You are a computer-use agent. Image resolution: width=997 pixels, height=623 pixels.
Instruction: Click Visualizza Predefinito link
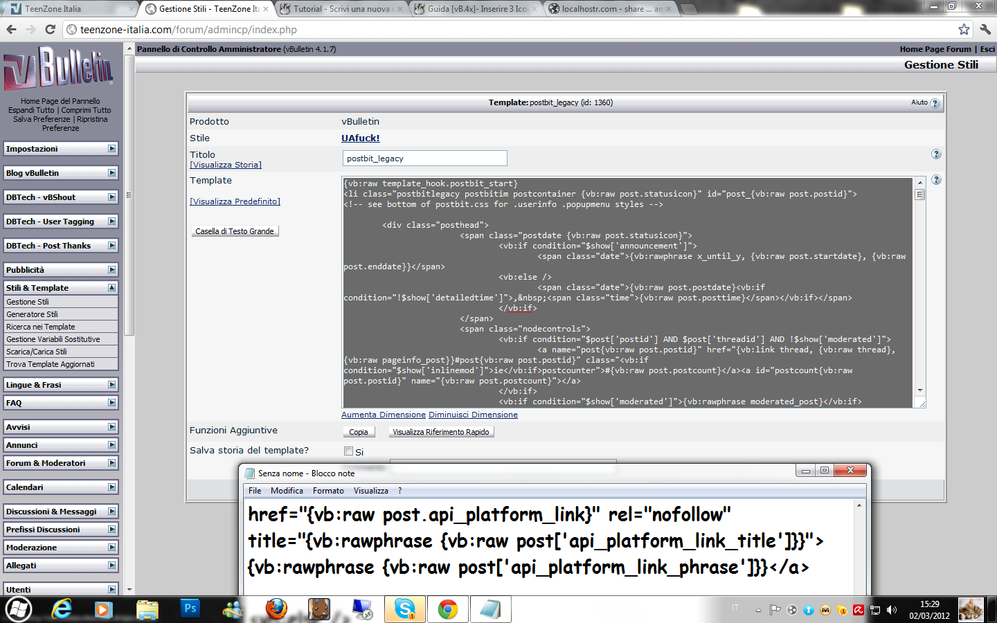tap(235, 201)
